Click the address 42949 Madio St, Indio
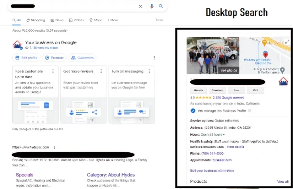This screenshot has height=189, width=293. click(x=228, y=128)
